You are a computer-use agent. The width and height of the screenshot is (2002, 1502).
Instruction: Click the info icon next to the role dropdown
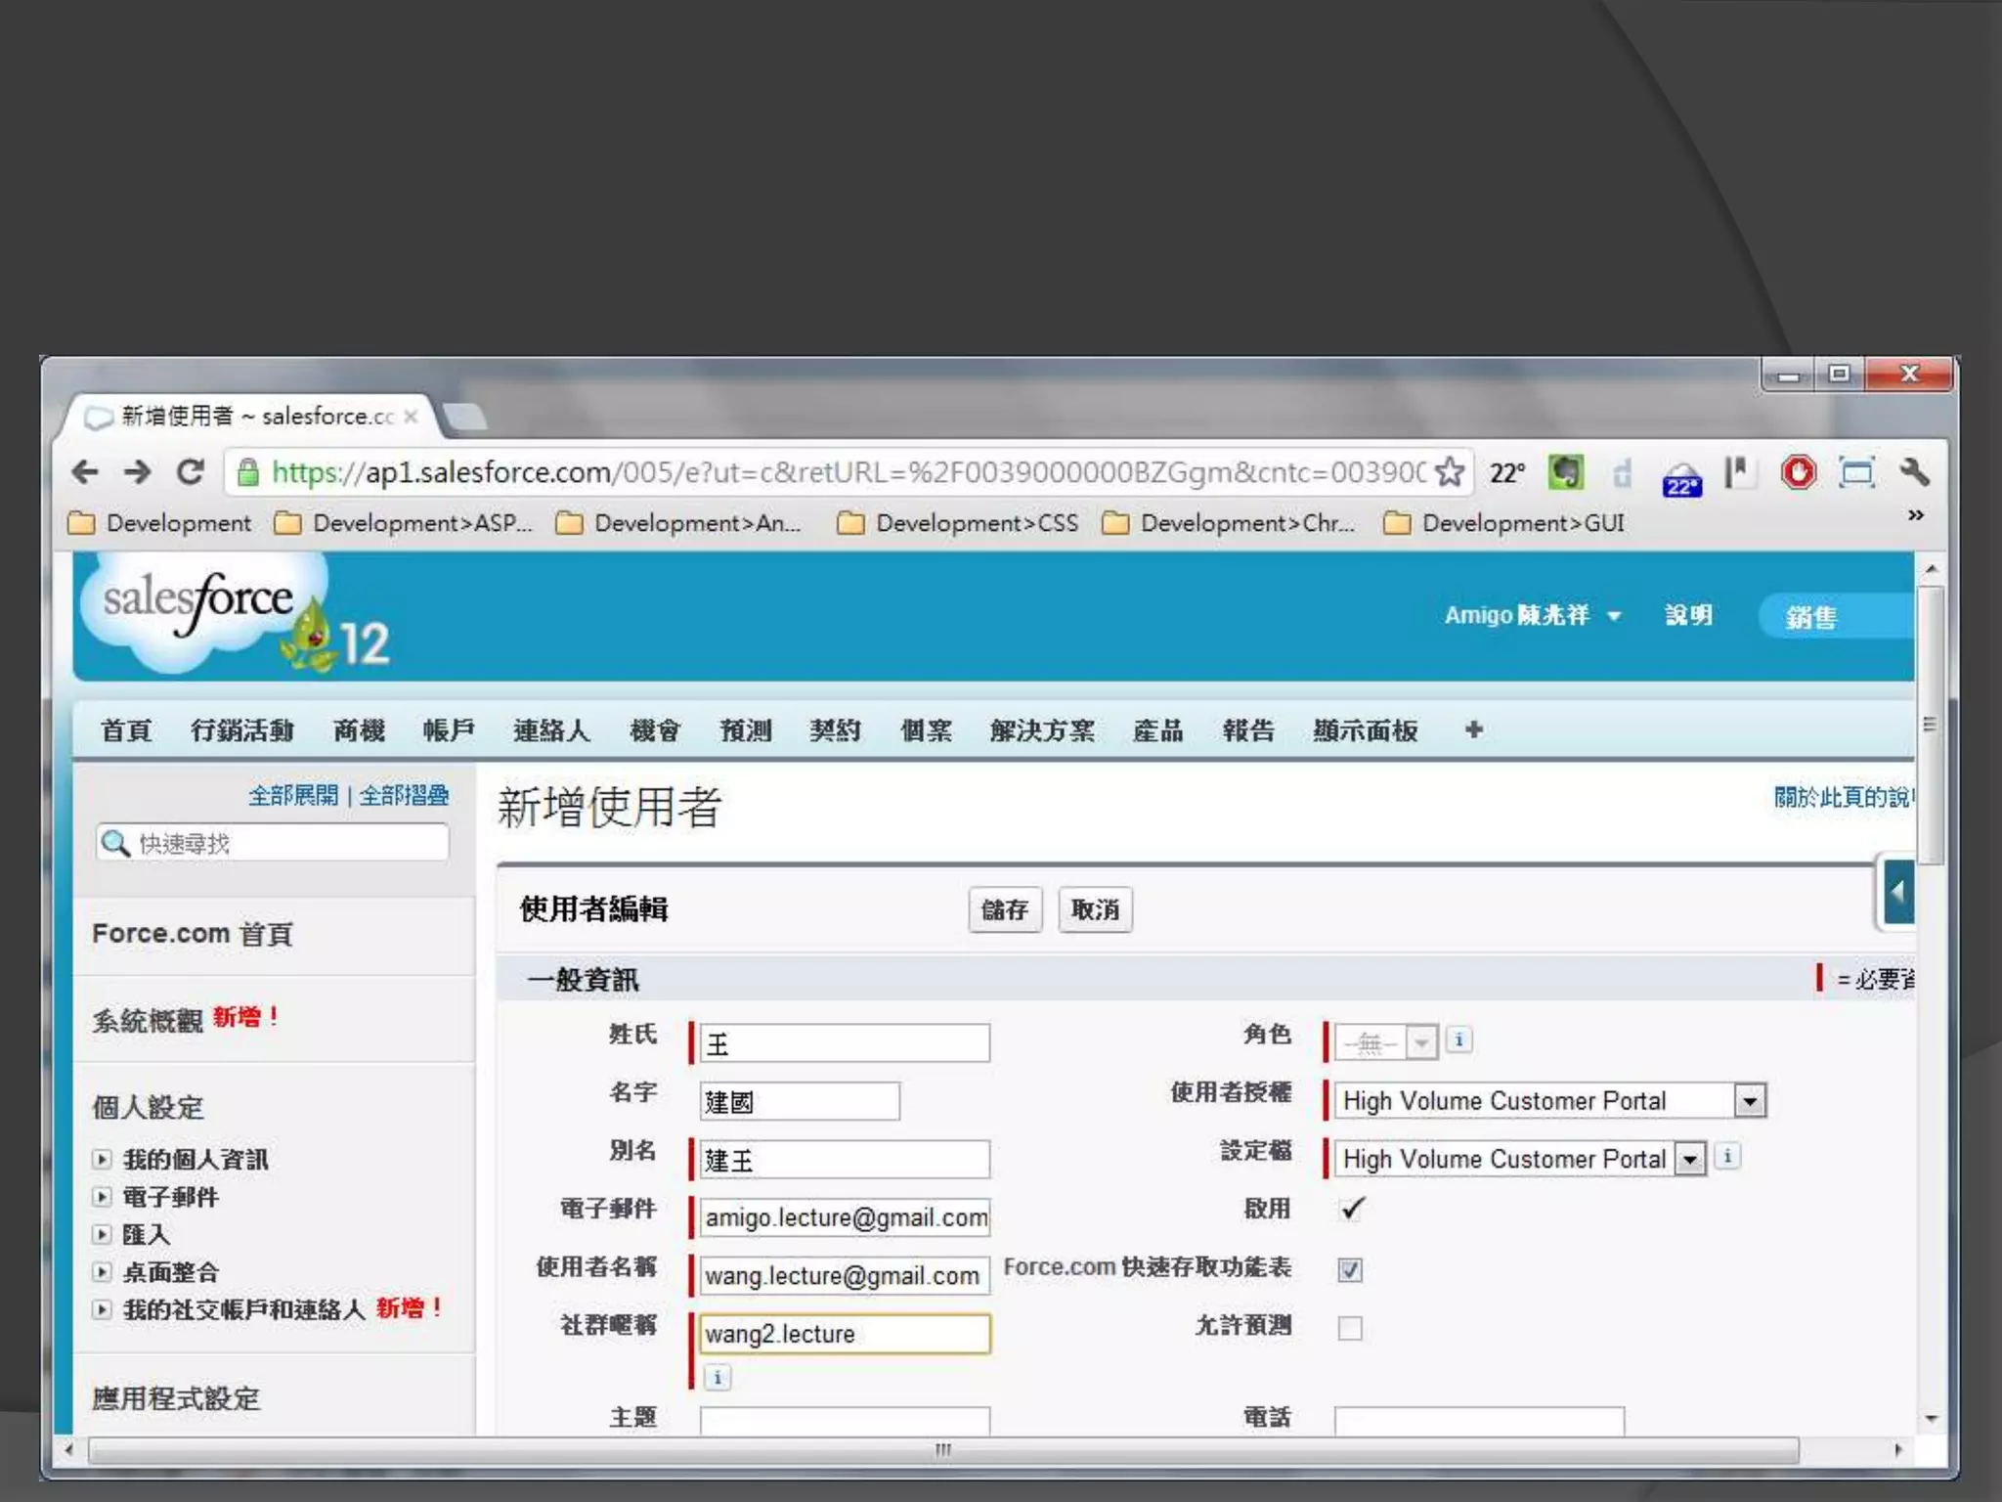tap(1458, 1040)
